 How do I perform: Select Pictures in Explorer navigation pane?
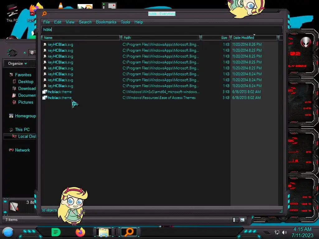[x=26, y=102]
